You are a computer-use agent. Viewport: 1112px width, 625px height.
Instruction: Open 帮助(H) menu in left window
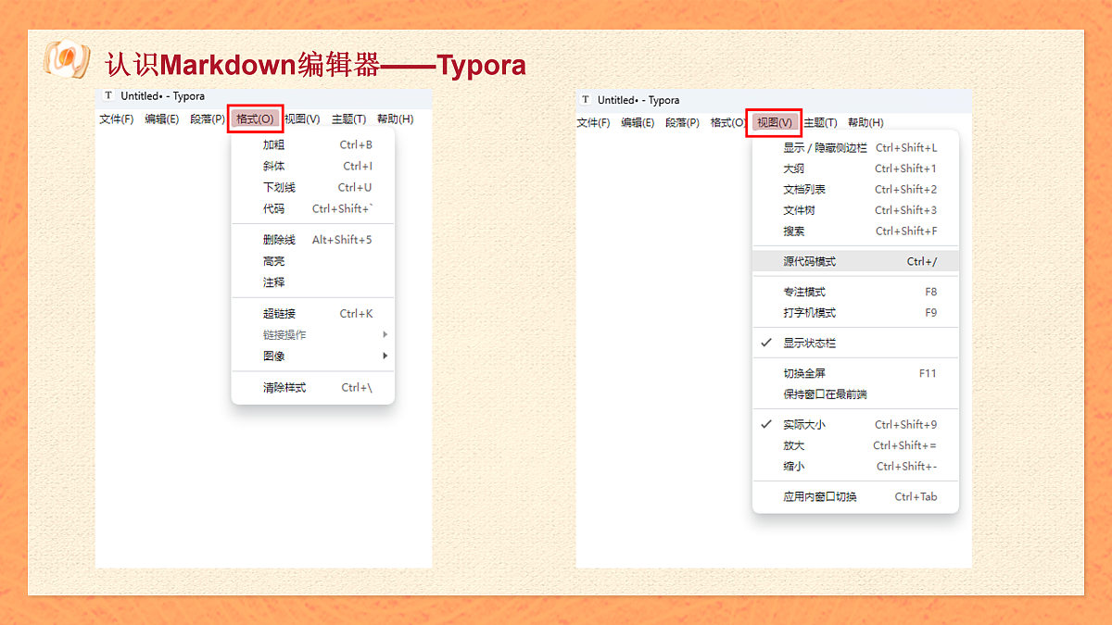pos(395,119)
